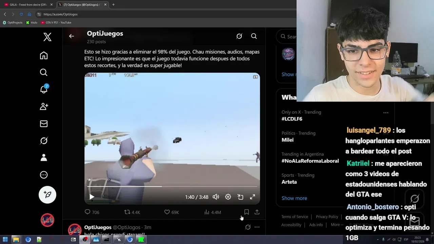The height and width of the screenshot is (244, 434).
Task: Open green Kick app on taskbar
Action: pos(141,240)
